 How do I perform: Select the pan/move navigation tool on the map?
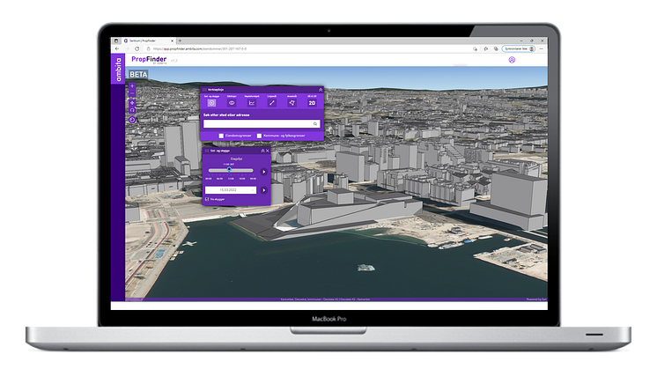coord(132,103)
